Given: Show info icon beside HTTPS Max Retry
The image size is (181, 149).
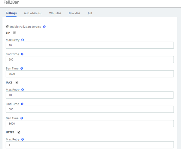Looking at the screenshot, I should click(x=23, y=139).
